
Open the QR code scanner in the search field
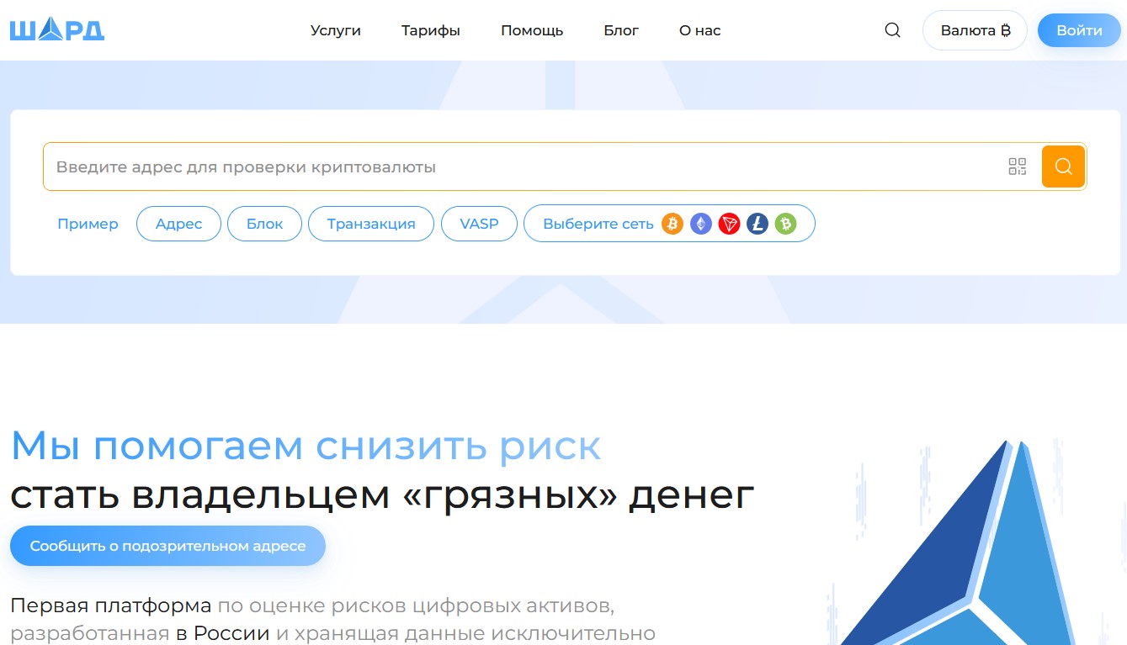point(1018,167)
